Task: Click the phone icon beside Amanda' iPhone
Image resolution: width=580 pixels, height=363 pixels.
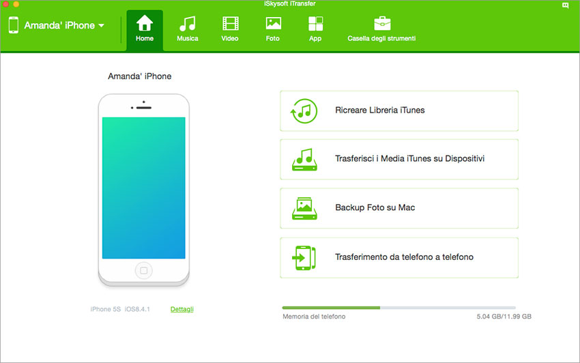Action: (x=14, y=25)
